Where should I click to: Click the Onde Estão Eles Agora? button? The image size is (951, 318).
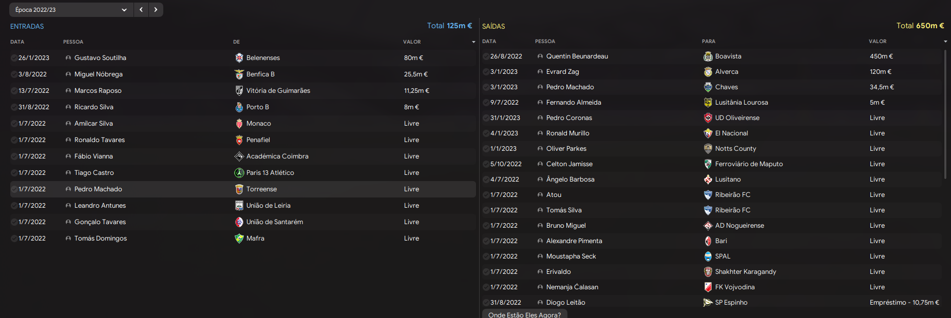[x=524, y=314]
